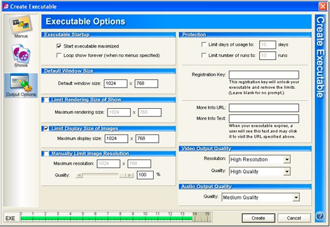Screen dimensions: 330x227
Task: Click the default window width field
Action: (x=116, y=83)
